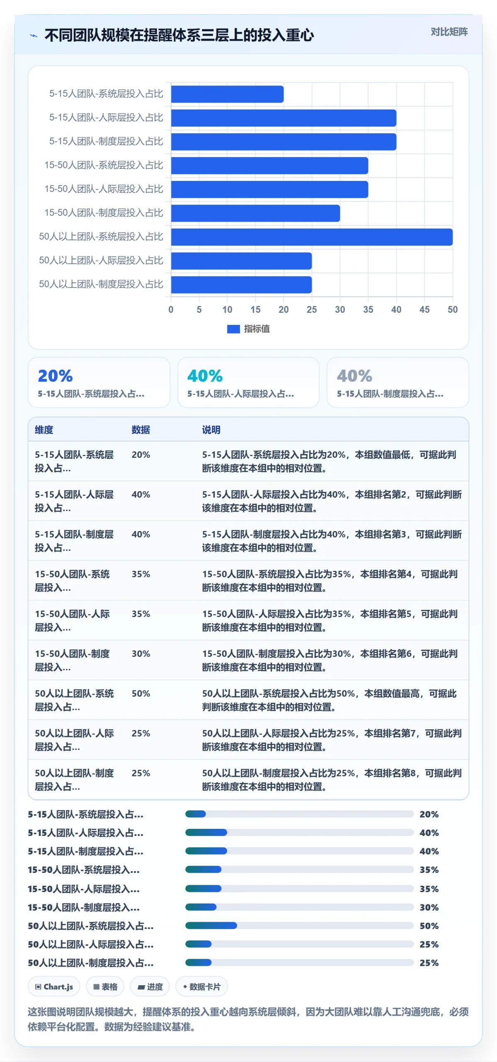Click chart axis label 50人以上团队-系统层投入占比

point(101,236)
